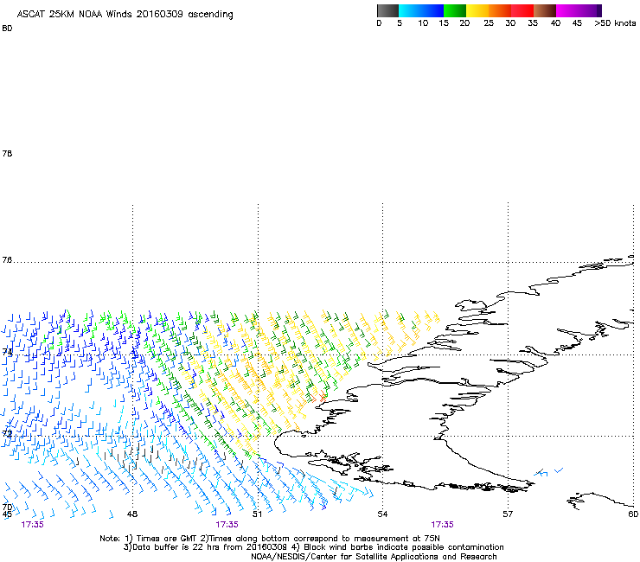Image resolution: width=640 pixels, height=562 pixels.
Task: Click the "17:35" time between longitudes 48 and 51
Action: click(x=227, y=525)
